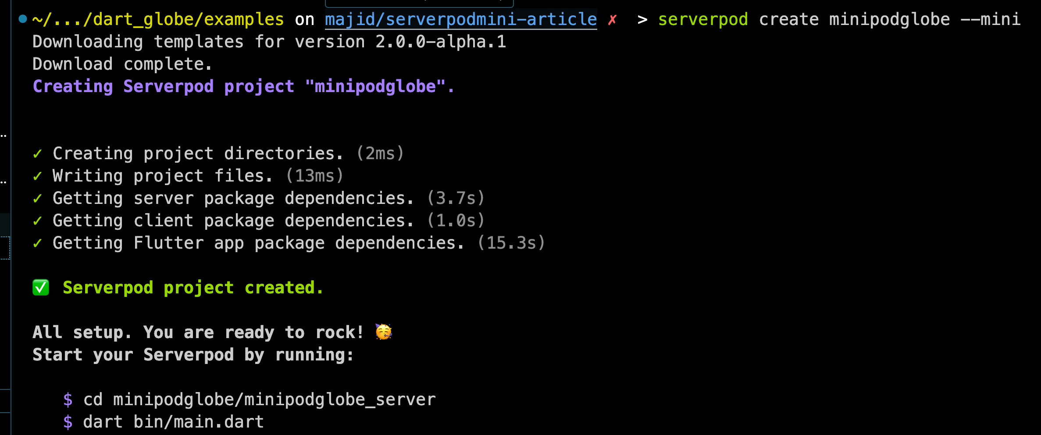Click the purple Creating Serverpod project line

pos(243,87)
